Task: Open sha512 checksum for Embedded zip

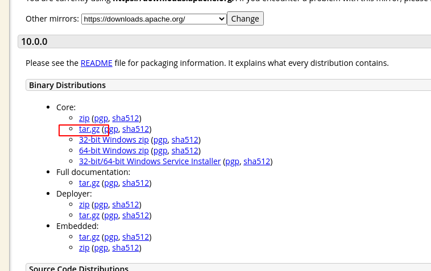Action: 125,248
